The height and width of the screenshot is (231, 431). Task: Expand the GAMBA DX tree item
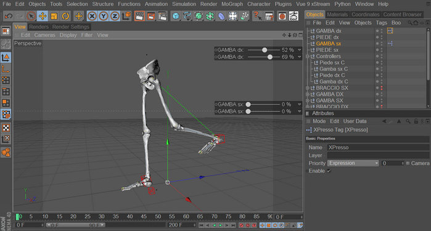pos(308,94)
